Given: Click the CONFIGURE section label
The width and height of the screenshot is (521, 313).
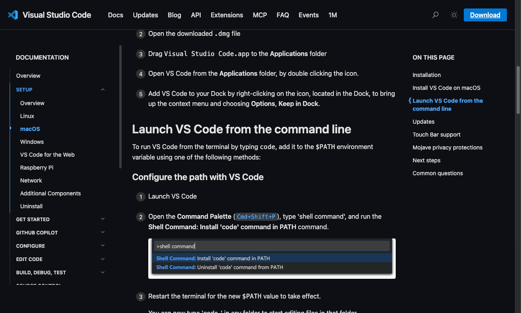Looking at the screenshot, I should pos(31,246).
